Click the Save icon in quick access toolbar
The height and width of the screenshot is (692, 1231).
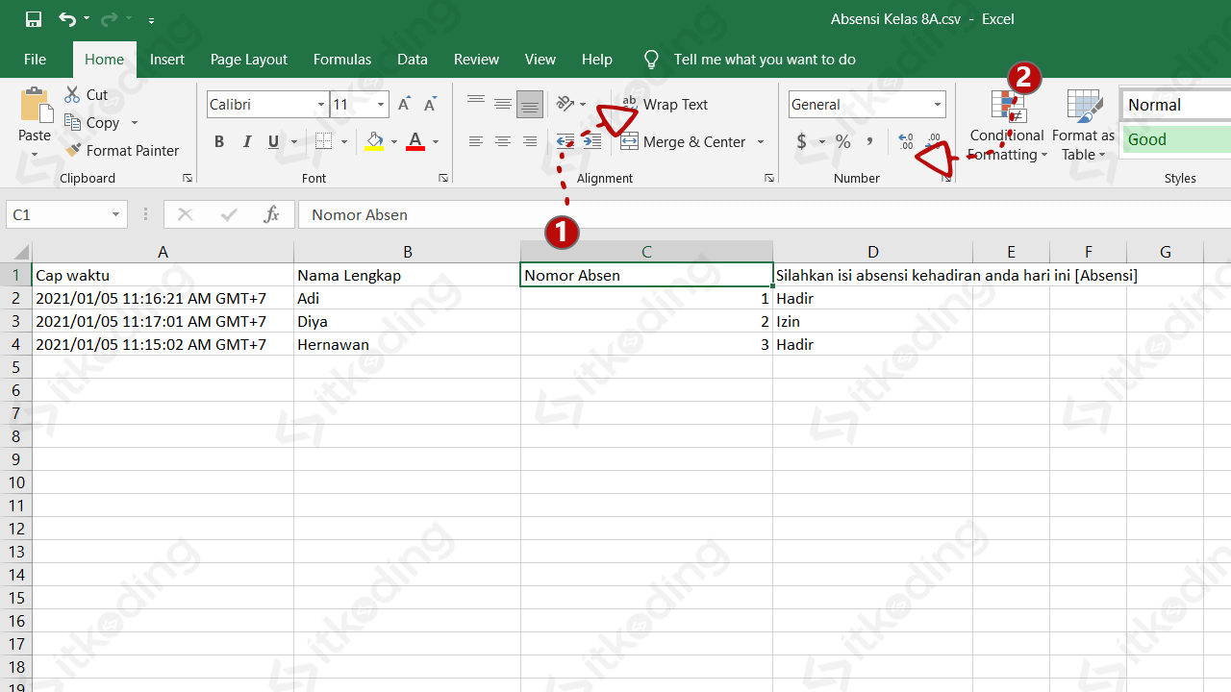pos(34,19)
